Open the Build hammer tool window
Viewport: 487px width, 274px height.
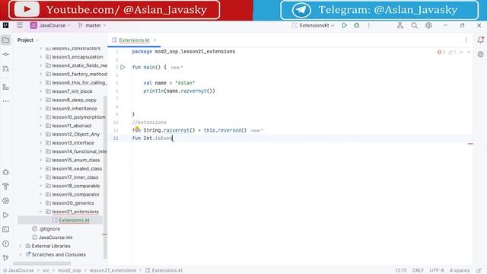tap(5, 186)
